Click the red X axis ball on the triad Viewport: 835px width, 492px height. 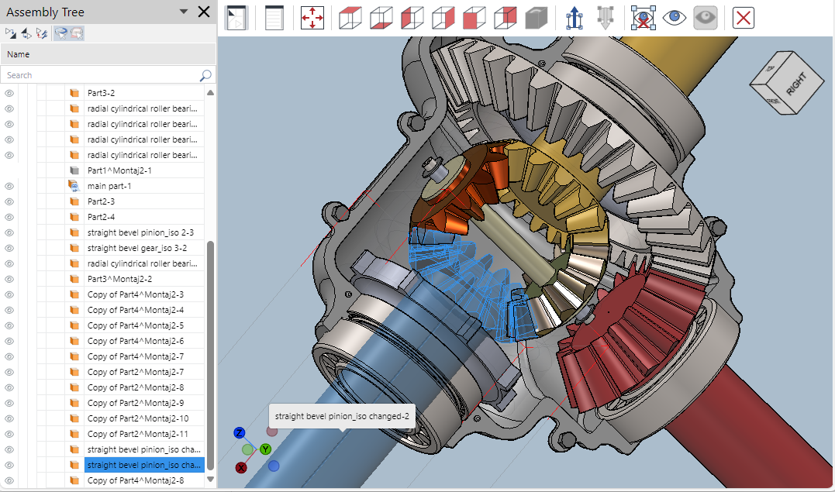[x=240, y=467]
